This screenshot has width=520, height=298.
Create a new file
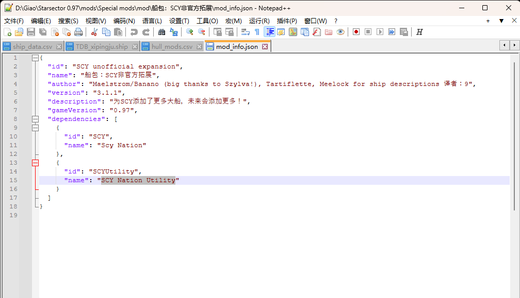click(7, 31)
